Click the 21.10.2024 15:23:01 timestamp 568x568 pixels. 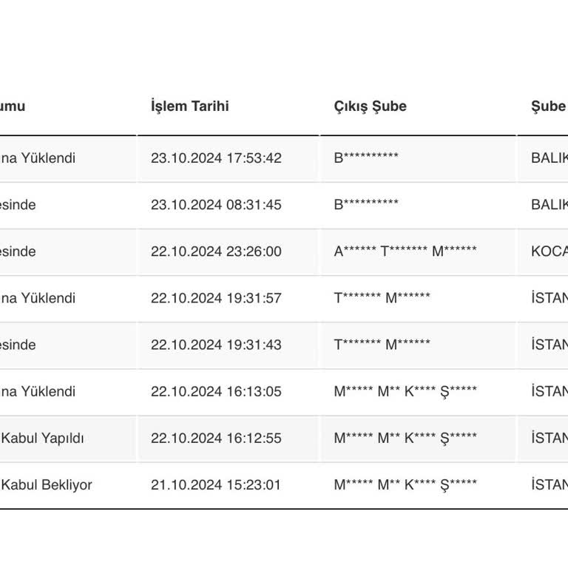pos(216,485)
